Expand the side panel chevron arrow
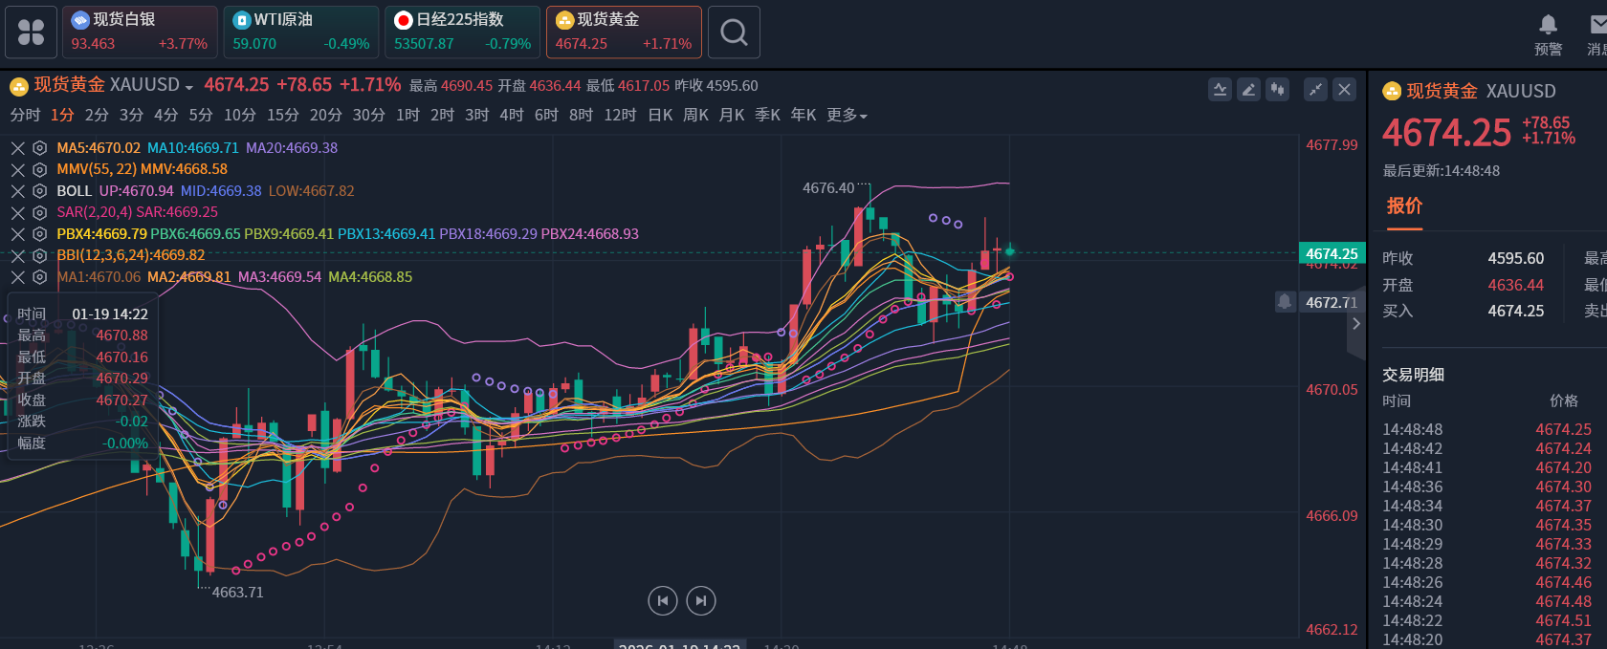The image size is (1607, 649). point(1355,324)
